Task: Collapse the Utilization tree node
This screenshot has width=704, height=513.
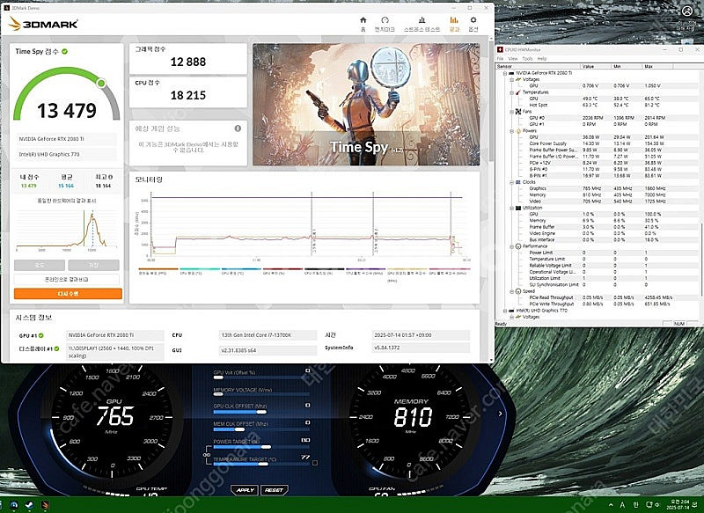Action: tap(511, 209)
